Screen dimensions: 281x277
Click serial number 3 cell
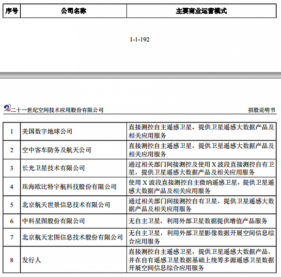(x=12, y=168)
